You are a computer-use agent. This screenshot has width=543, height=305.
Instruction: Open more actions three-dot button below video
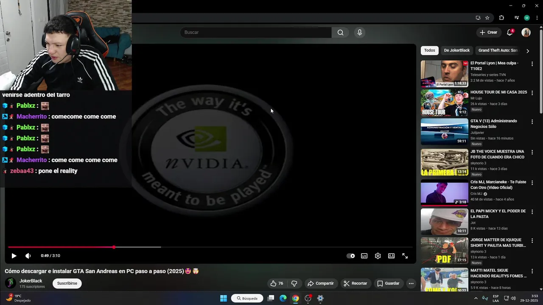click(411, 283)
